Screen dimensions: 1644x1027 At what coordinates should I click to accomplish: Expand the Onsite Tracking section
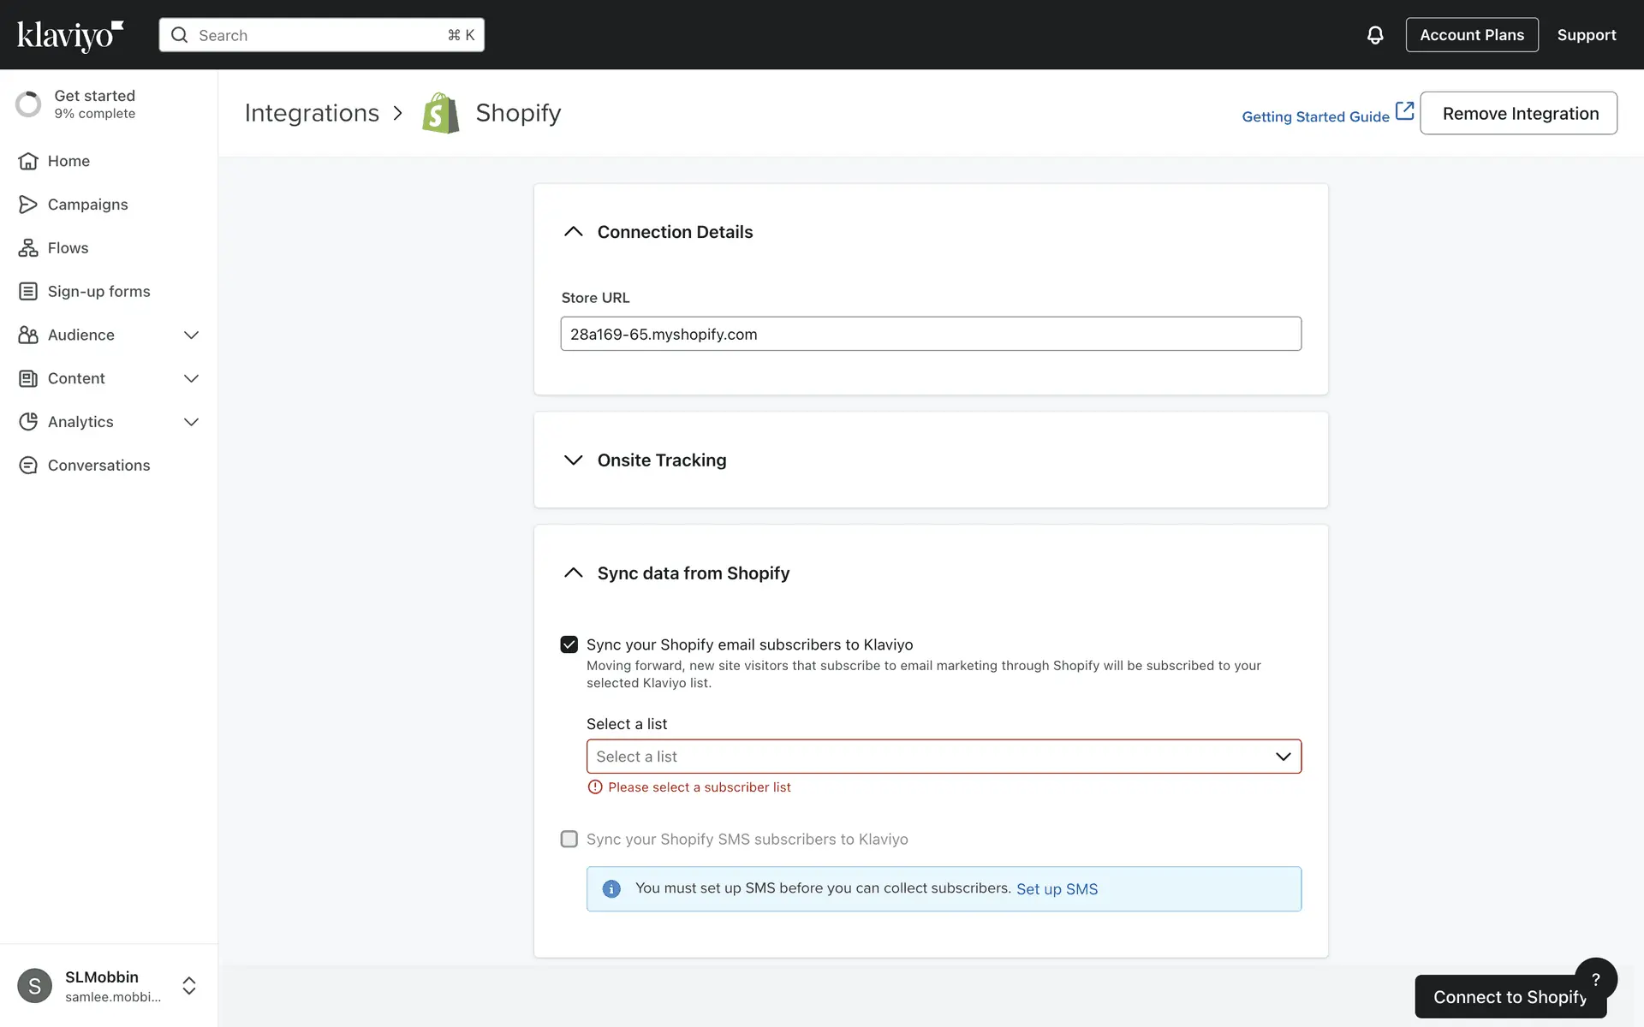pos(573,460)
